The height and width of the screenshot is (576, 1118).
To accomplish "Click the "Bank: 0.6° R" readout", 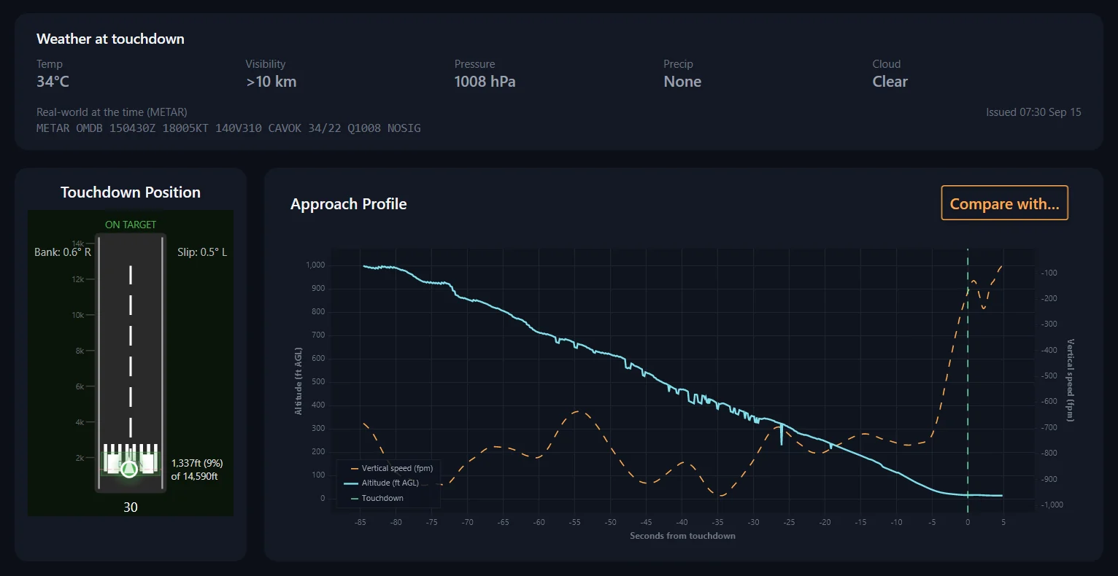I will point(63,252).
